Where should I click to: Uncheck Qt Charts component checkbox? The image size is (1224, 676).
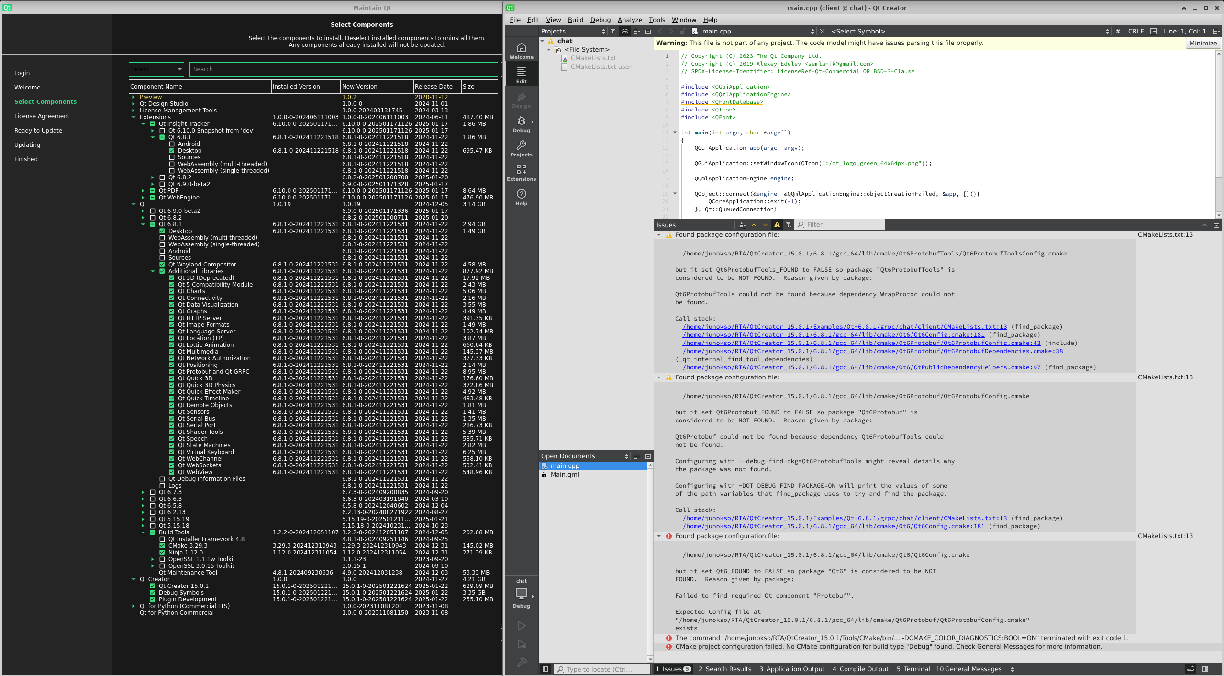pyautogui.click(x=172, y=291)
